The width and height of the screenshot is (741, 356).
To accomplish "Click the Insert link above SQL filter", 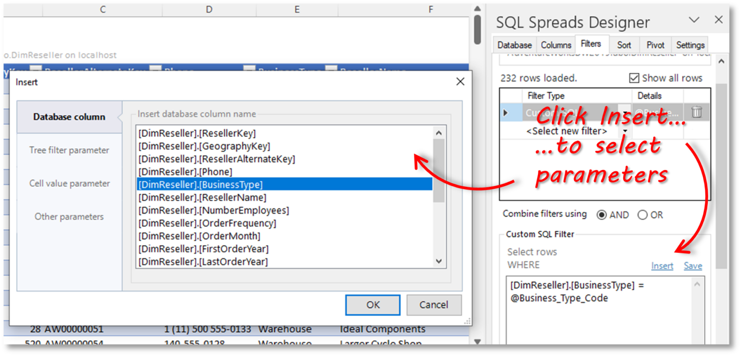I will tap(662, 266).
